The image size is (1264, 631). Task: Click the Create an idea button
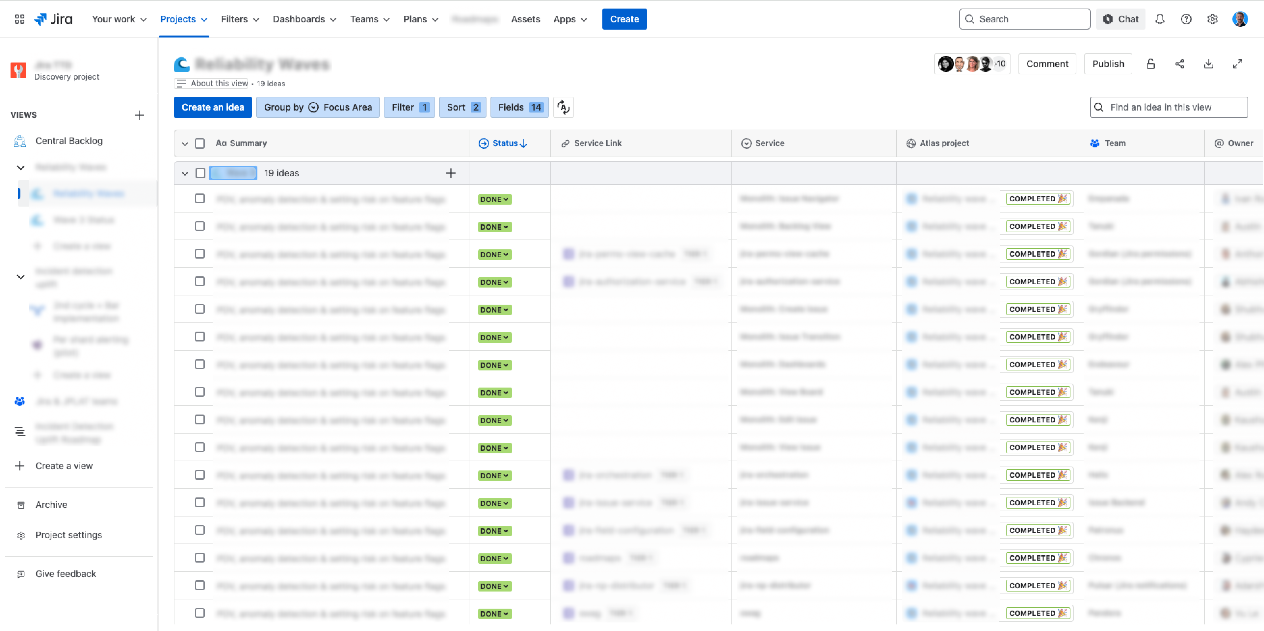[x=213, y=107]
